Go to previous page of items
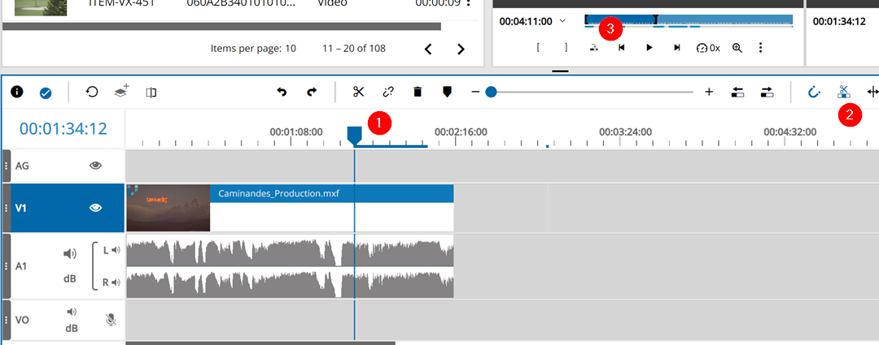 428,49
